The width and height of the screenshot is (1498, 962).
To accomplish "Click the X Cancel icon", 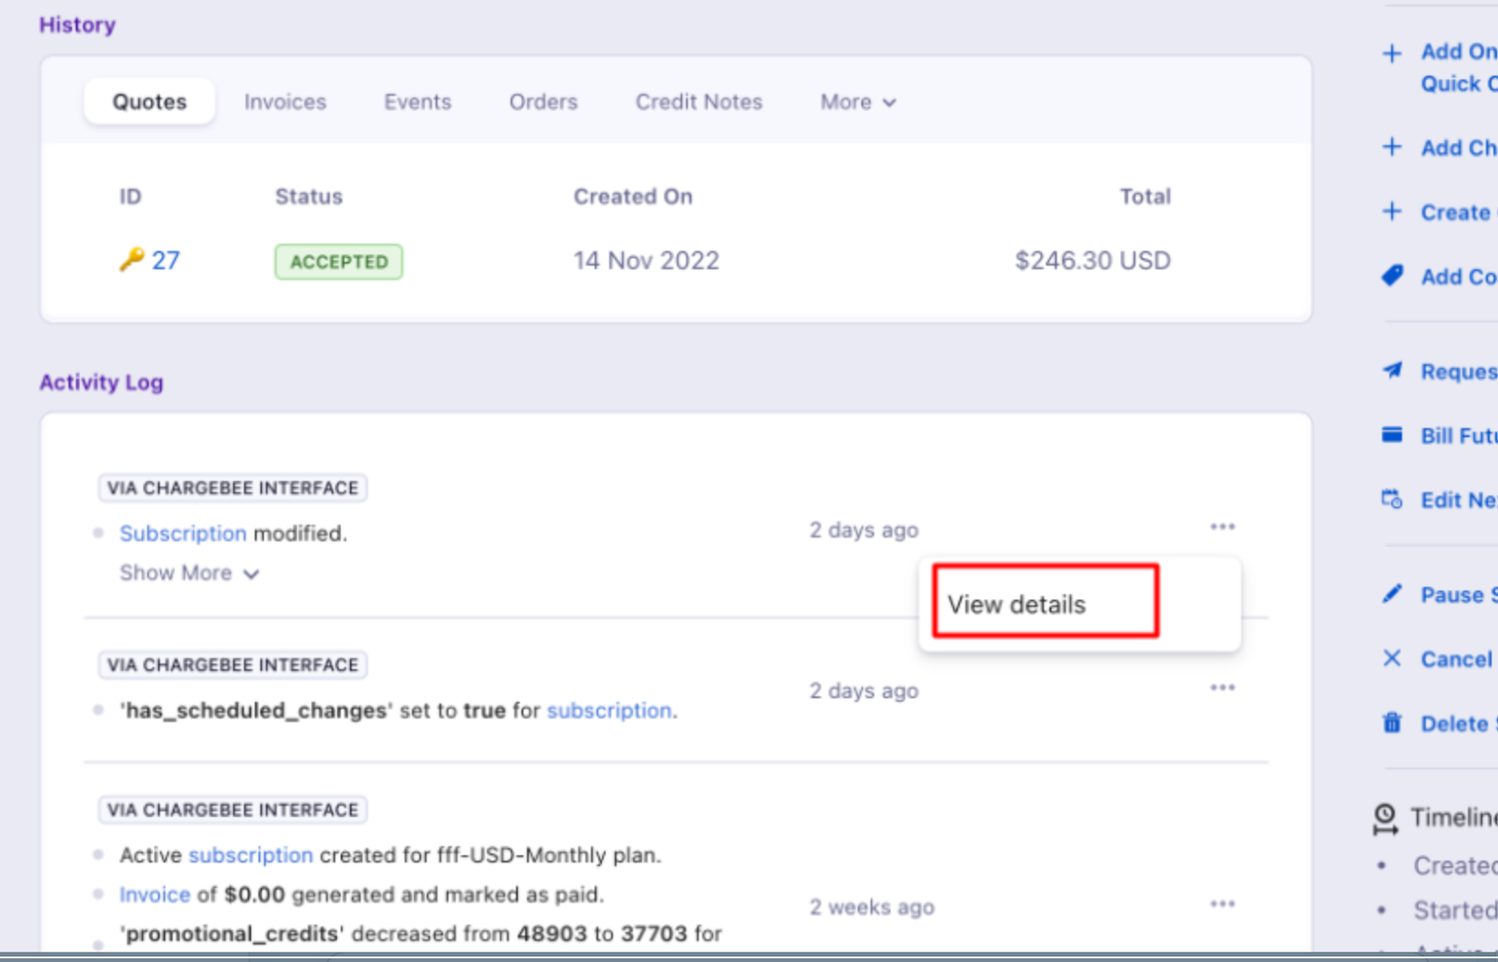I will point(1392,659).
